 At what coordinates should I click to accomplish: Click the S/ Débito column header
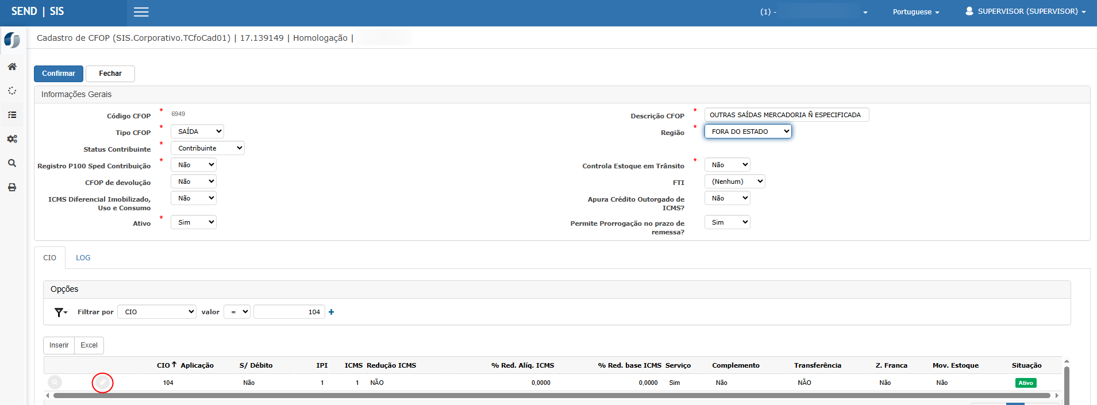coord(256,365)
